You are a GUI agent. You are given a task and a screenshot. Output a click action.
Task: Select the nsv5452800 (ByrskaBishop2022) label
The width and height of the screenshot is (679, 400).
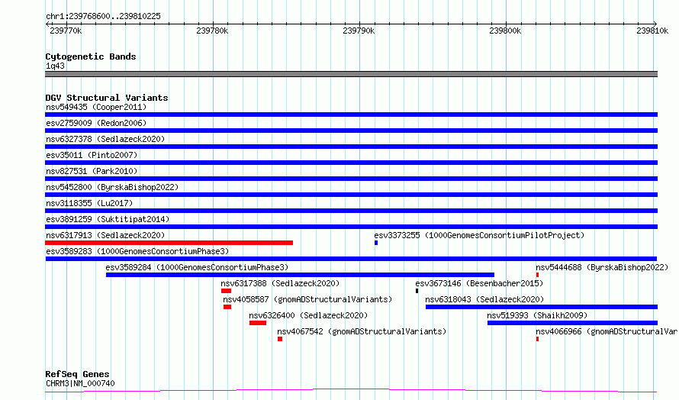pyautogui.click(x=112, y=187)
